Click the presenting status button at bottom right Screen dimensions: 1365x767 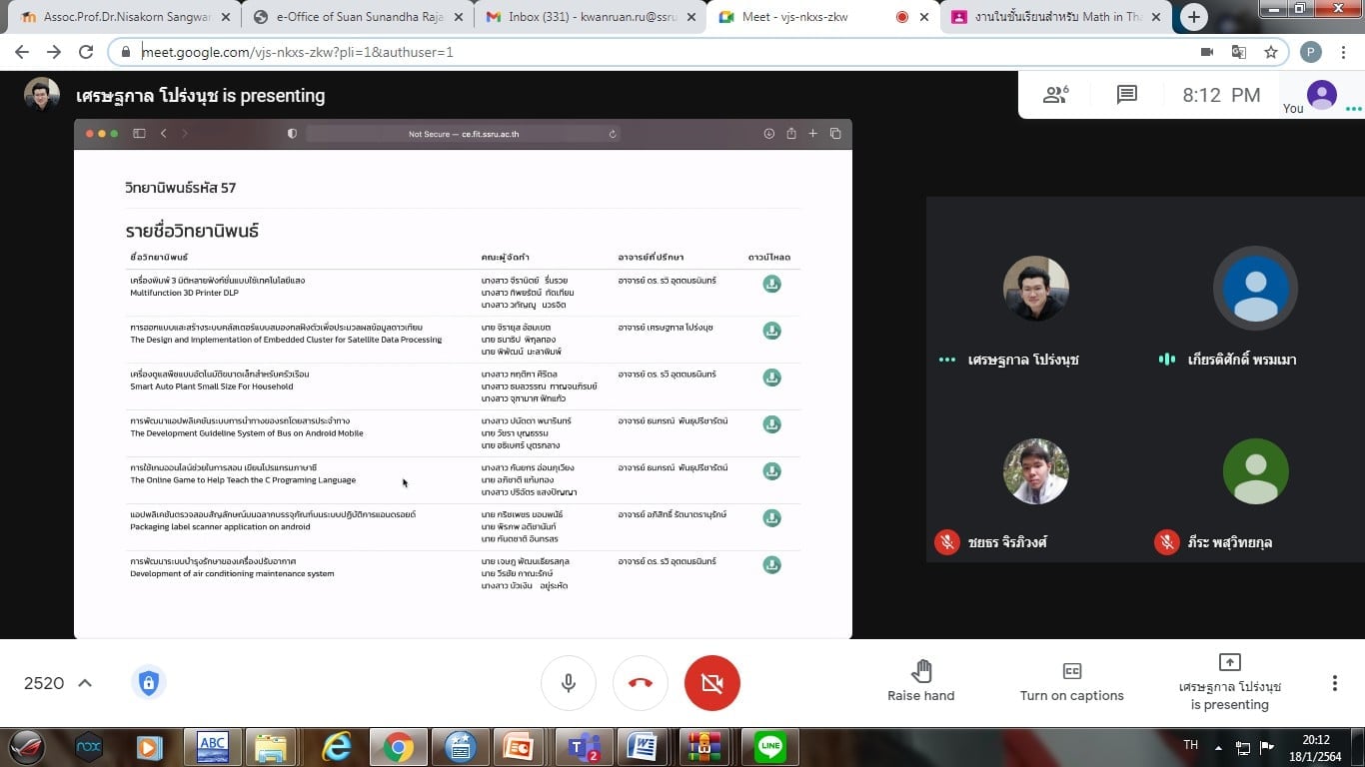[x=1229, y=682]
